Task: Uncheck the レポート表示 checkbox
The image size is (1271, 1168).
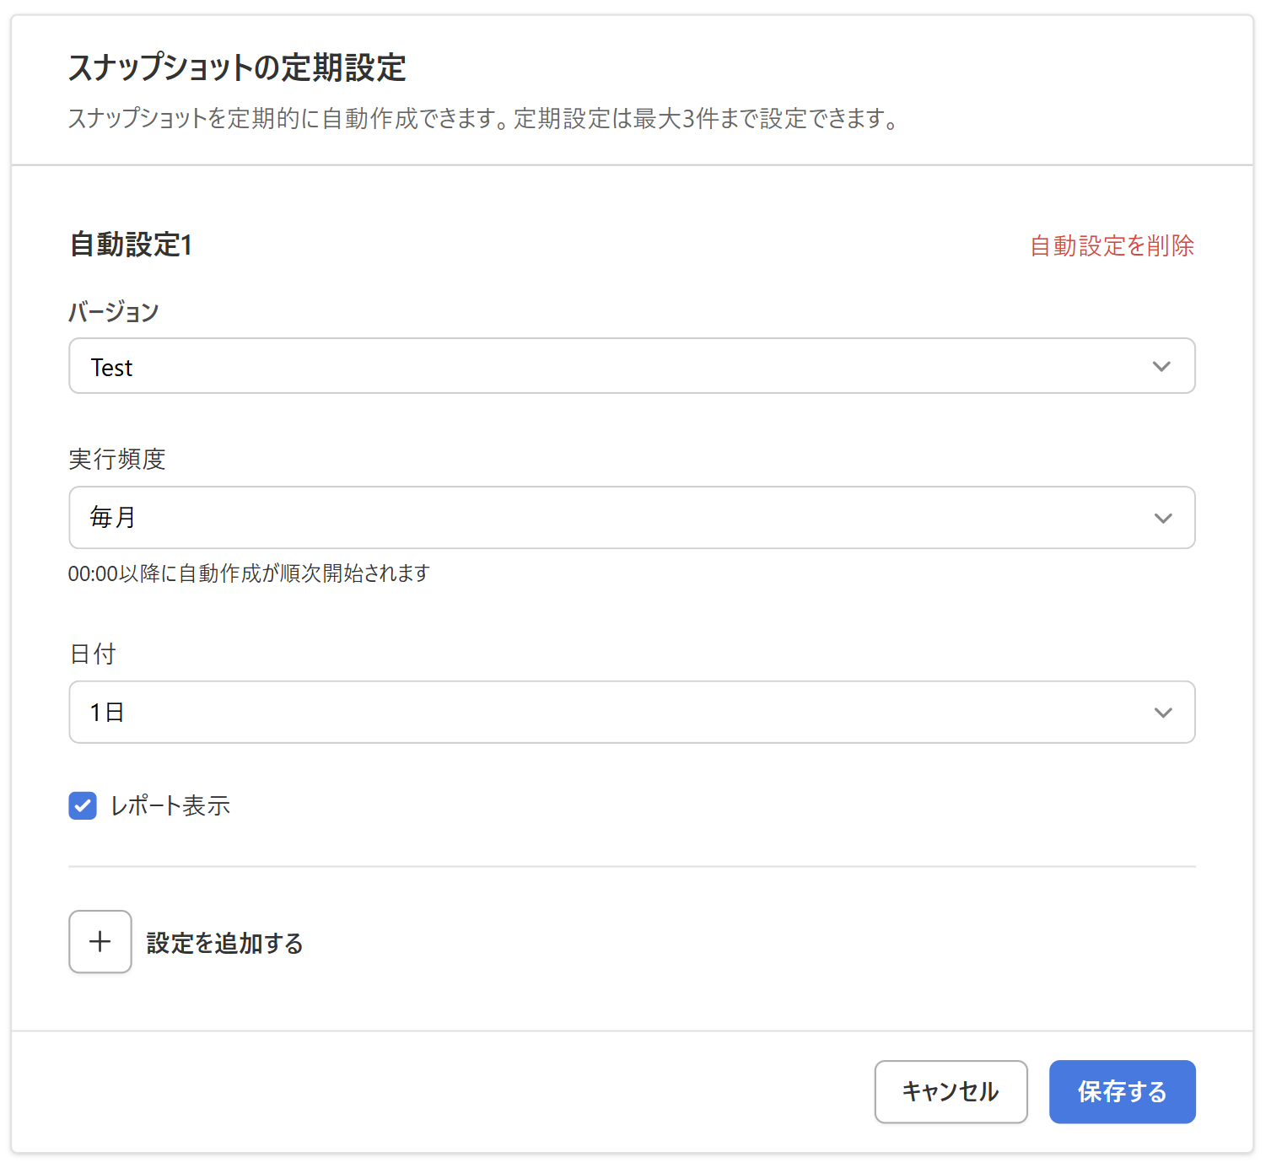Action: 83,805
